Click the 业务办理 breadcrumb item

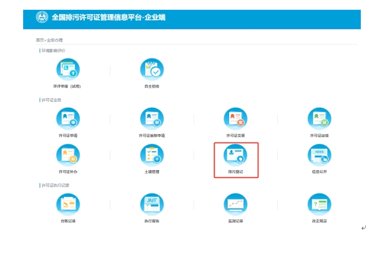tap(55, 40)
